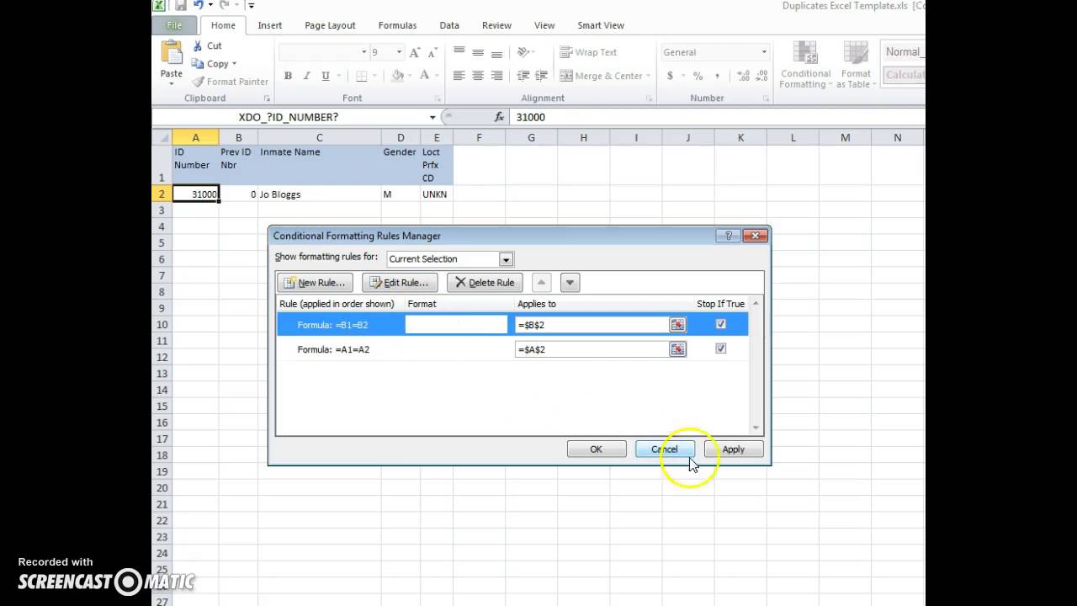The image size is (1077, 606).
Task: Switch to the Review tab
Action: (x=496, y=25)
